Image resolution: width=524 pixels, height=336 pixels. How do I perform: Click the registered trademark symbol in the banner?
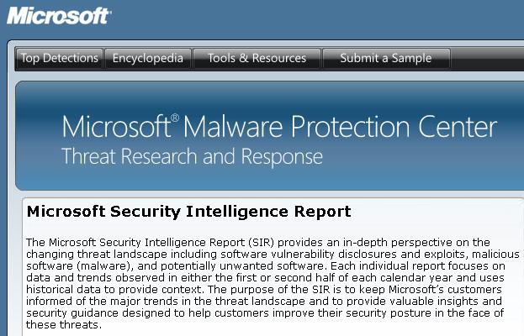[x=175, y=118]
